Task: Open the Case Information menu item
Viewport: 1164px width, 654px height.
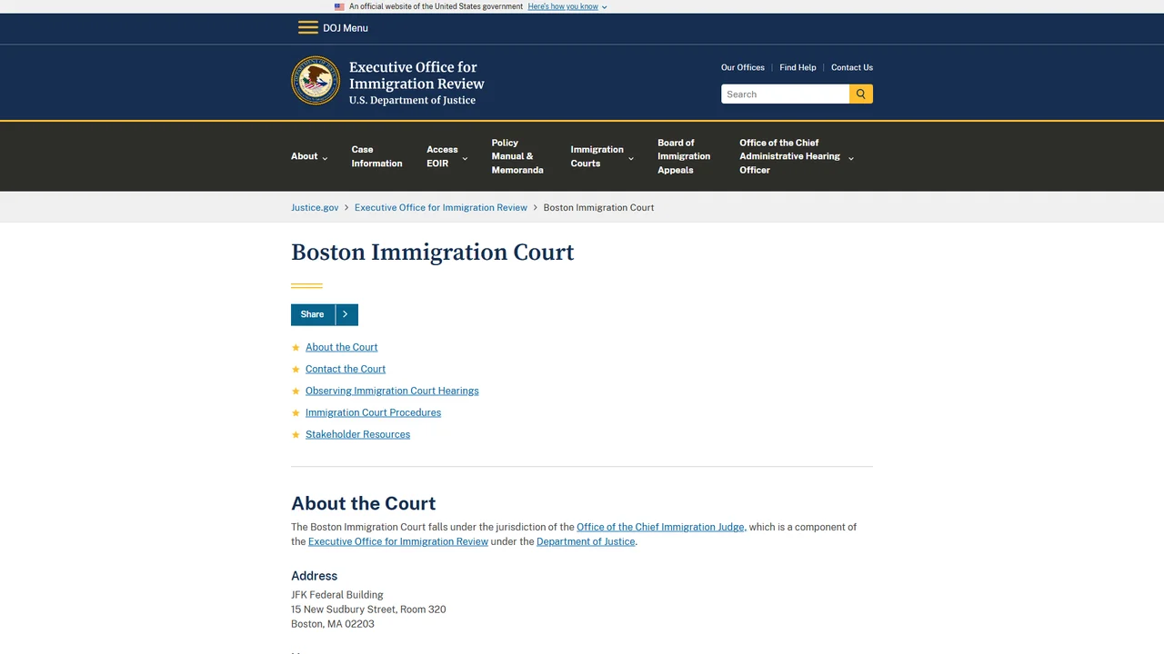Action: 376,156
